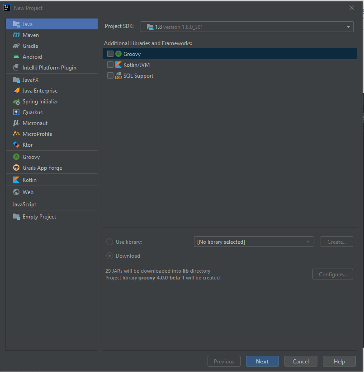
Task: Click the MicroProfile icon
Action: tap(16, 134)
